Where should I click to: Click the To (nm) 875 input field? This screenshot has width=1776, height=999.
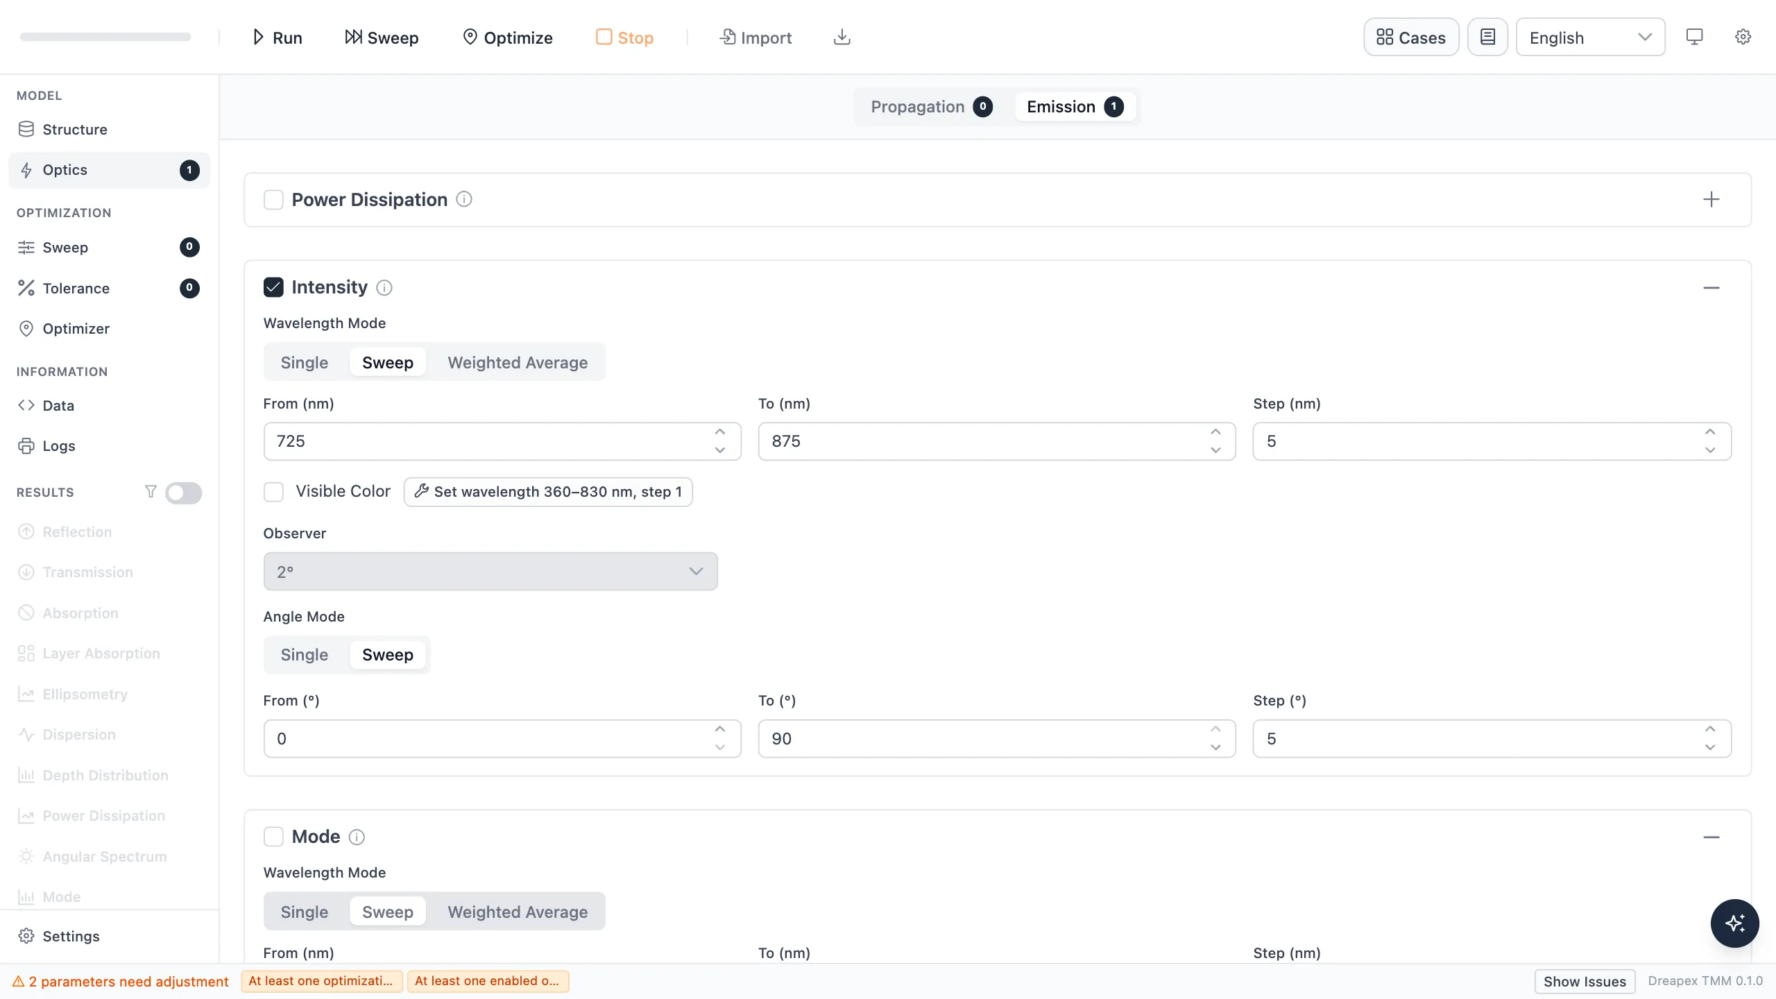(x=997, y=441)
